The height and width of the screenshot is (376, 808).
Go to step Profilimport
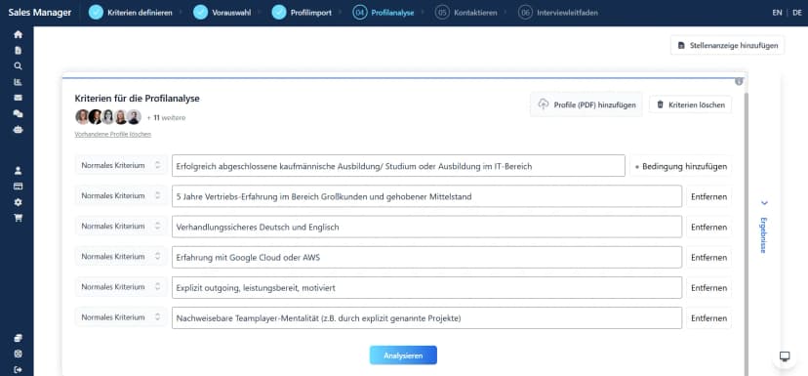(302, 13)
